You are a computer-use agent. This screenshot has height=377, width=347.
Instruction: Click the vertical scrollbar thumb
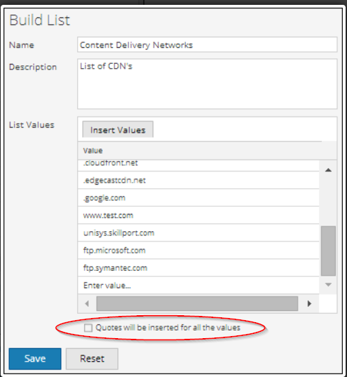point(328,251)
